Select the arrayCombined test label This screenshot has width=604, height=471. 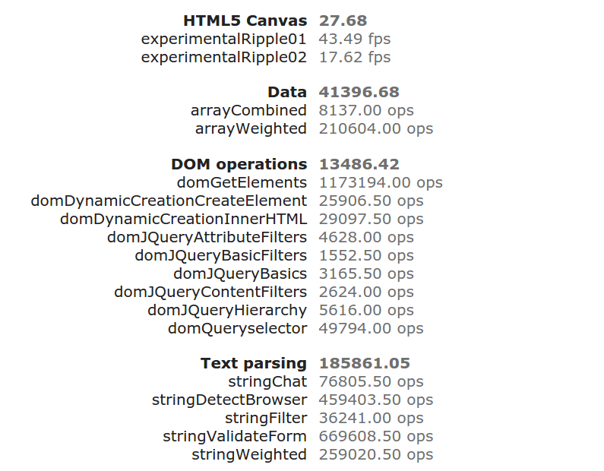pos(248,110)
